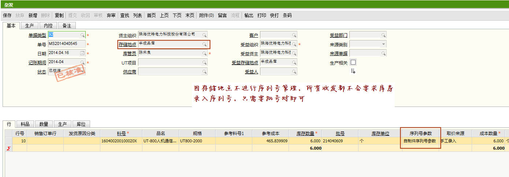Click the search icon in the 单据类型 field
Image resolution: width=509 pixels, height=177 pixels.
pyautogui.click(x=82, y=35)
